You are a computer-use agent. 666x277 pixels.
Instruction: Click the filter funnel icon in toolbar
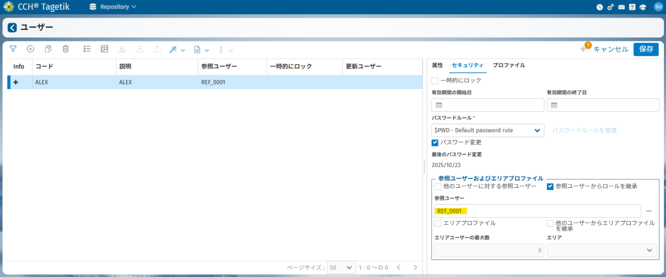click(x=13, y=49)
